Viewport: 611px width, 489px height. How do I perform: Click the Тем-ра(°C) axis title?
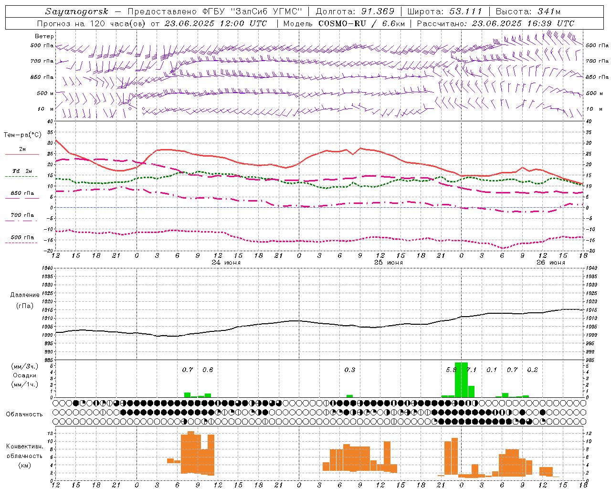click(22, 135)
